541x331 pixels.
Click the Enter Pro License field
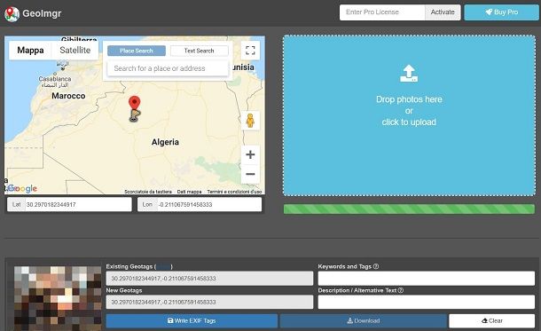[382, 12]
